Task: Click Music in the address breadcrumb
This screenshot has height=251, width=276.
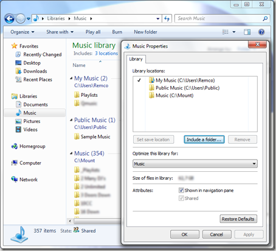Action: (x=80, y=18)
